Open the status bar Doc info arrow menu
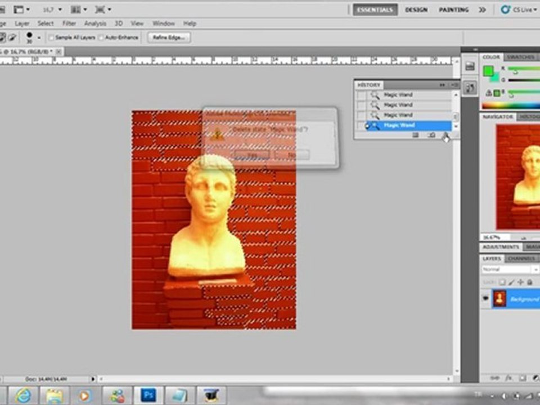540x405 pixels. tap(93, 379)
